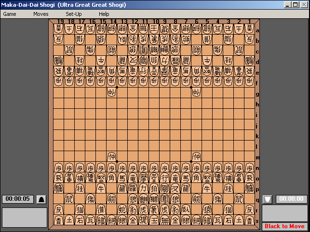The image size is (310, 232).
Task: Select Black's leopard 豹 on square 12r
Action: (133, 210)
